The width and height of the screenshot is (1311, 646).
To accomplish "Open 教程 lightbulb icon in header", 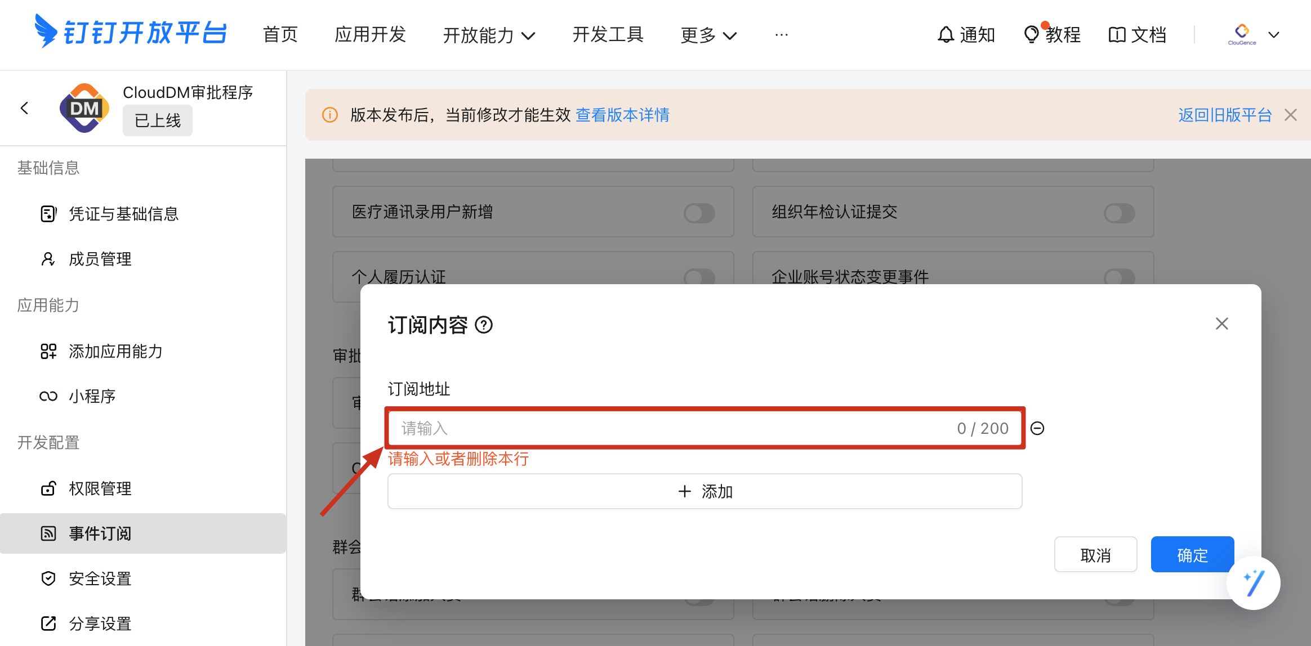I will pos(1031,35).
